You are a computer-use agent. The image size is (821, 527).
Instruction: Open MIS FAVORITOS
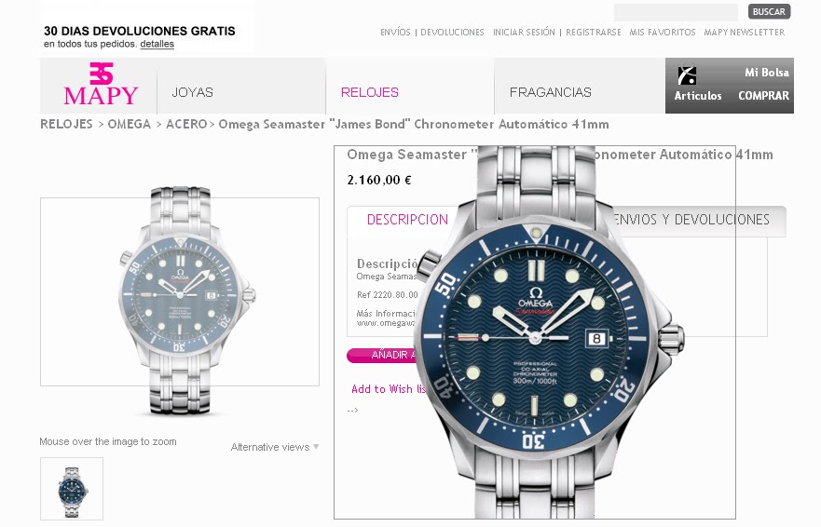click(x=663, y=32)
